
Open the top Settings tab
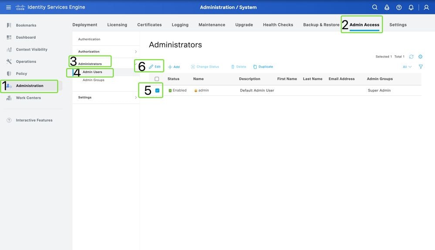pos(398,25)
